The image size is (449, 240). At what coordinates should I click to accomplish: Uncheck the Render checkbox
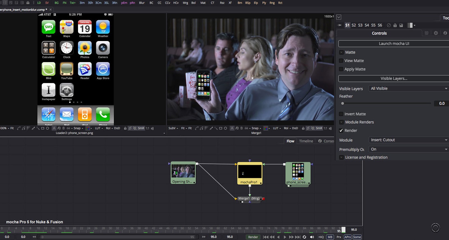pyautogui.click(x=341, y=130)
